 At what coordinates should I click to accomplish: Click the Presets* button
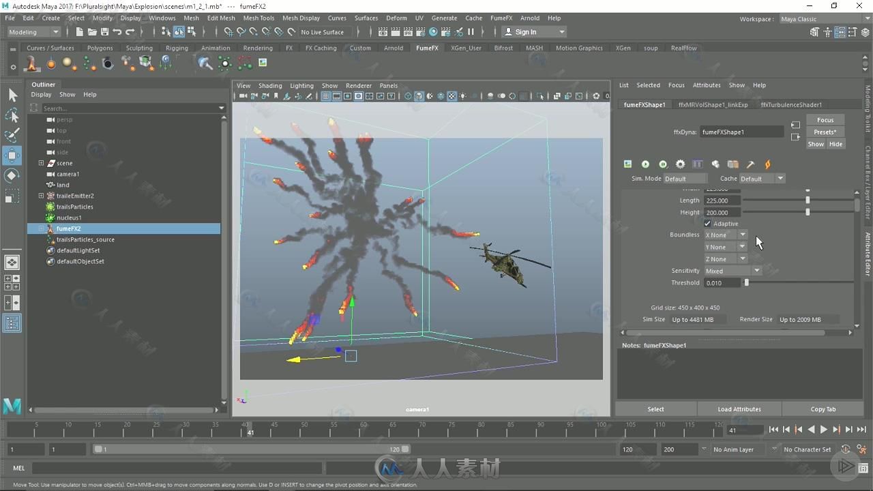tap(825, 132)
